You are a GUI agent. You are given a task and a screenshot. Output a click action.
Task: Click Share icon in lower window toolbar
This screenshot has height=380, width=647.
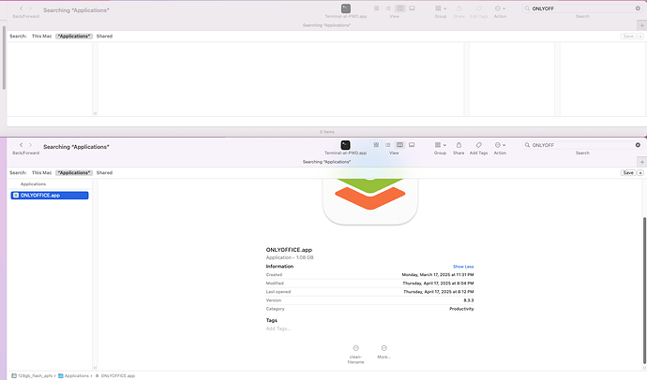[x=459, y=145]
